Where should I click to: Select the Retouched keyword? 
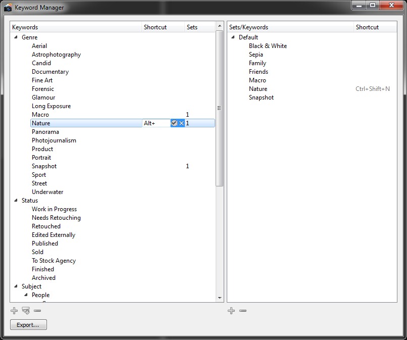(46, 226)
